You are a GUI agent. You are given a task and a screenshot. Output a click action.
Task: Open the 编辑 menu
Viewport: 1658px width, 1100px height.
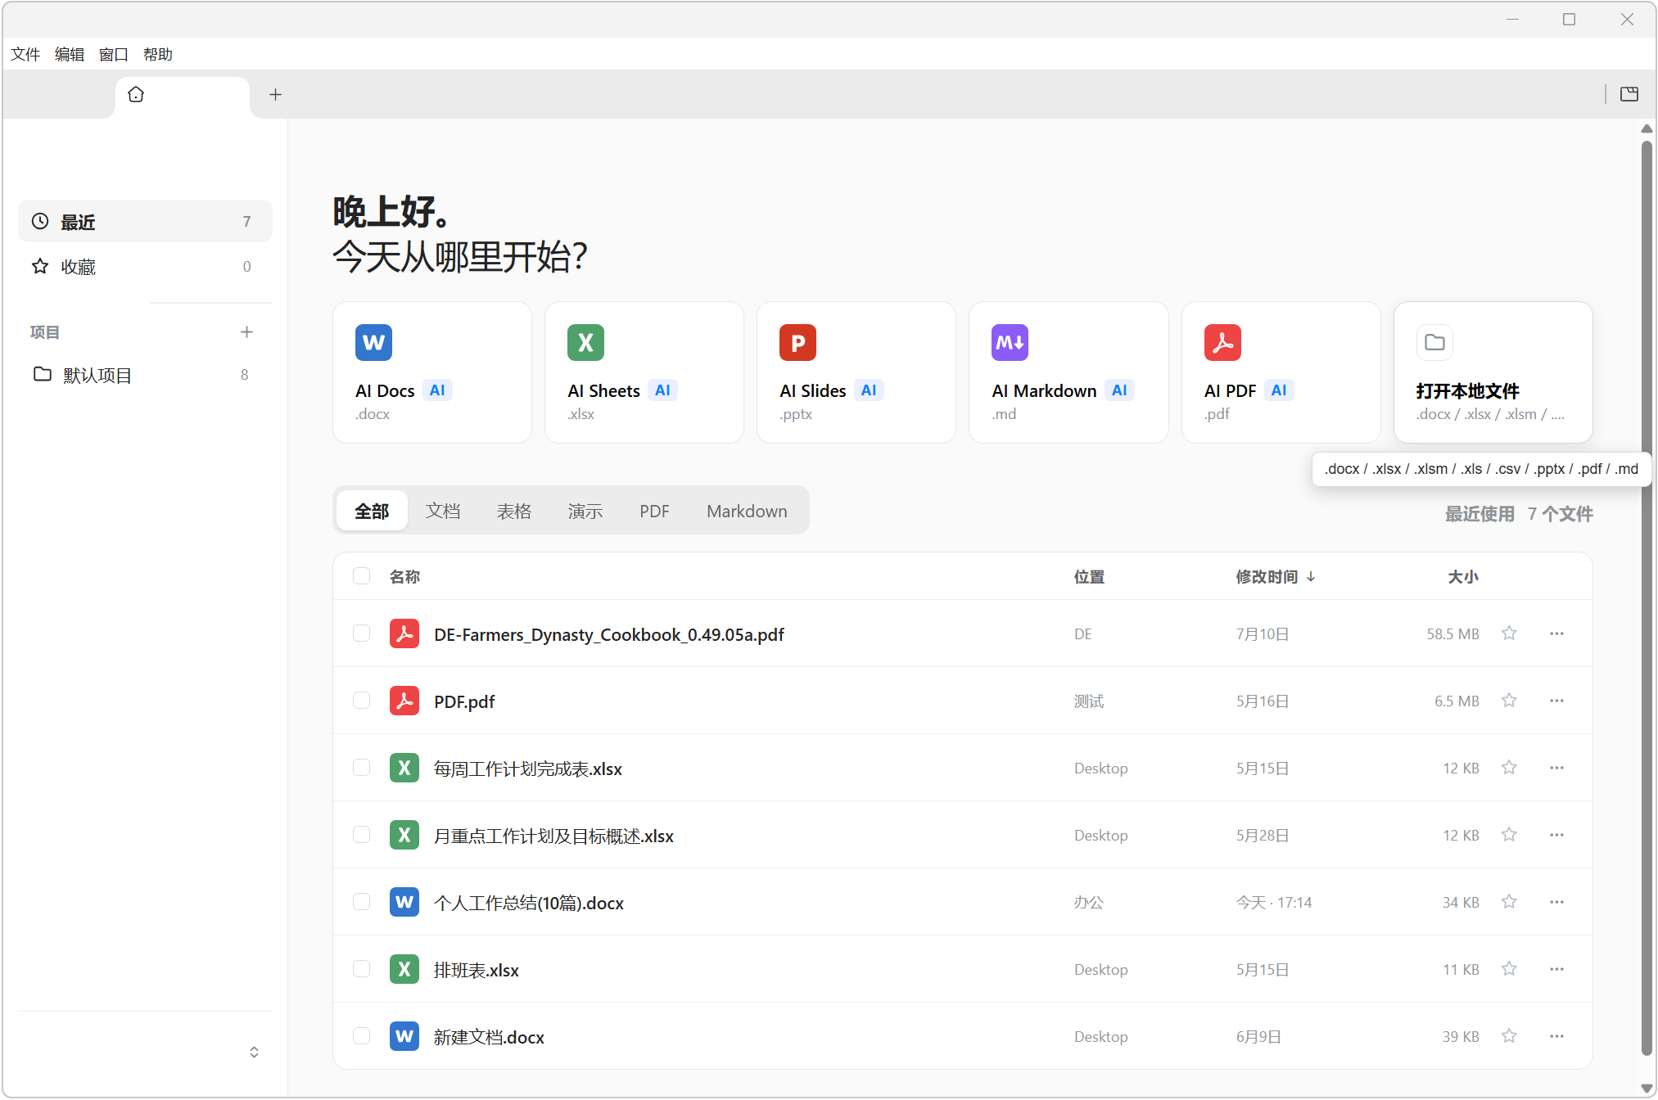[70, 54]
